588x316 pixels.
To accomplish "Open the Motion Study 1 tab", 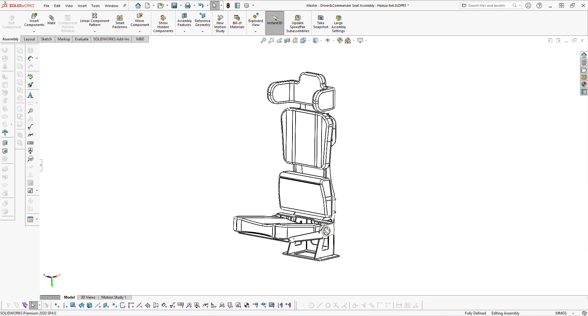I will tap(114, 297).
